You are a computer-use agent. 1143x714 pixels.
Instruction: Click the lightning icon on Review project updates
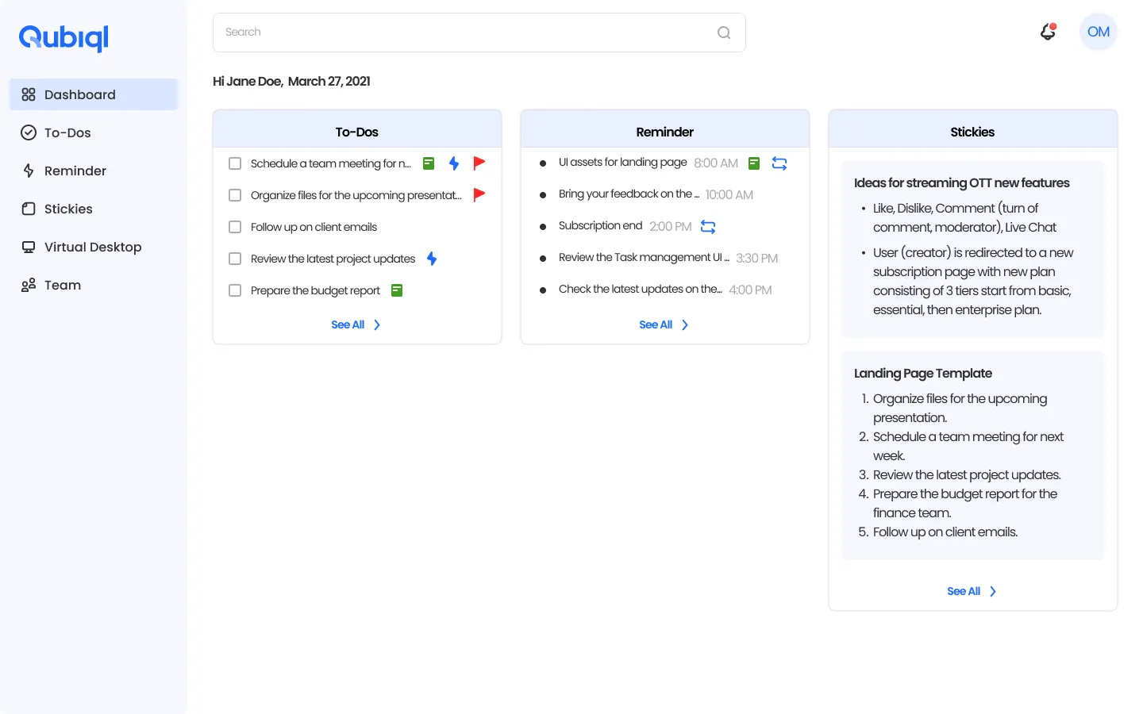[432, 259]
